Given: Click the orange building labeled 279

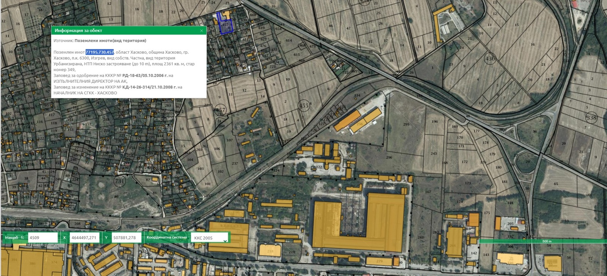Looking at the screenshot, I should (x=379, y=261).
